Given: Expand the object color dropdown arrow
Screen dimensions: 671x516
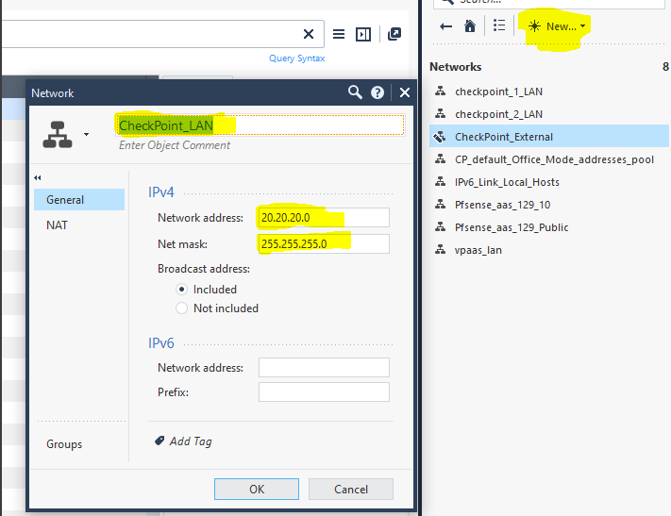Looking at the screenshot, I should click(87, 135).
